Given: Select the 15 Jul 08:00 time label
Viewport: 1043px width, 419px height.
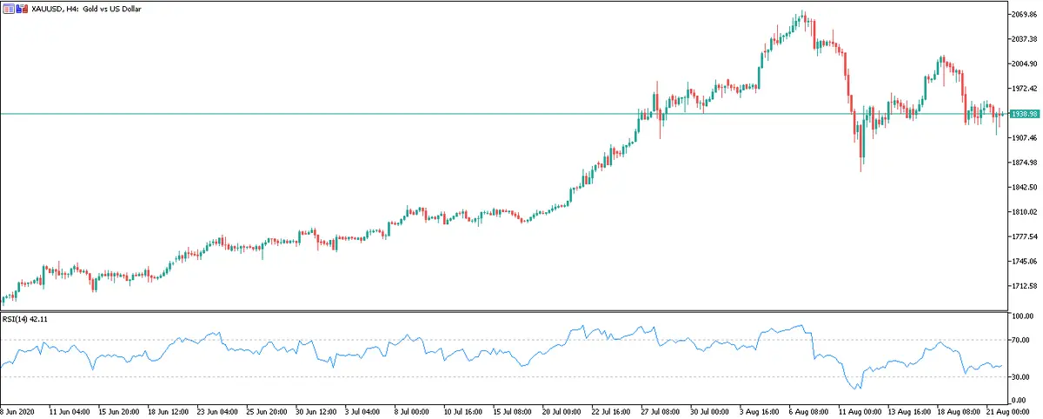Looking at the screenshot, I should [x=511, y=409].
